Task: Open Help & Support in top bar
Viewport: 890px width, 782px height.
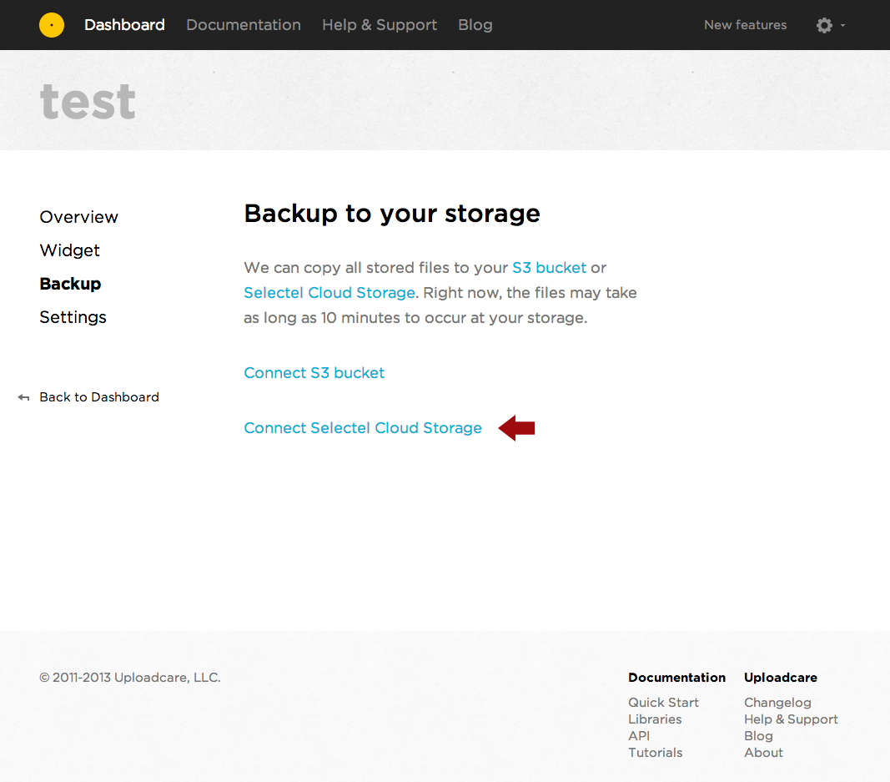Action: [380, 25]
